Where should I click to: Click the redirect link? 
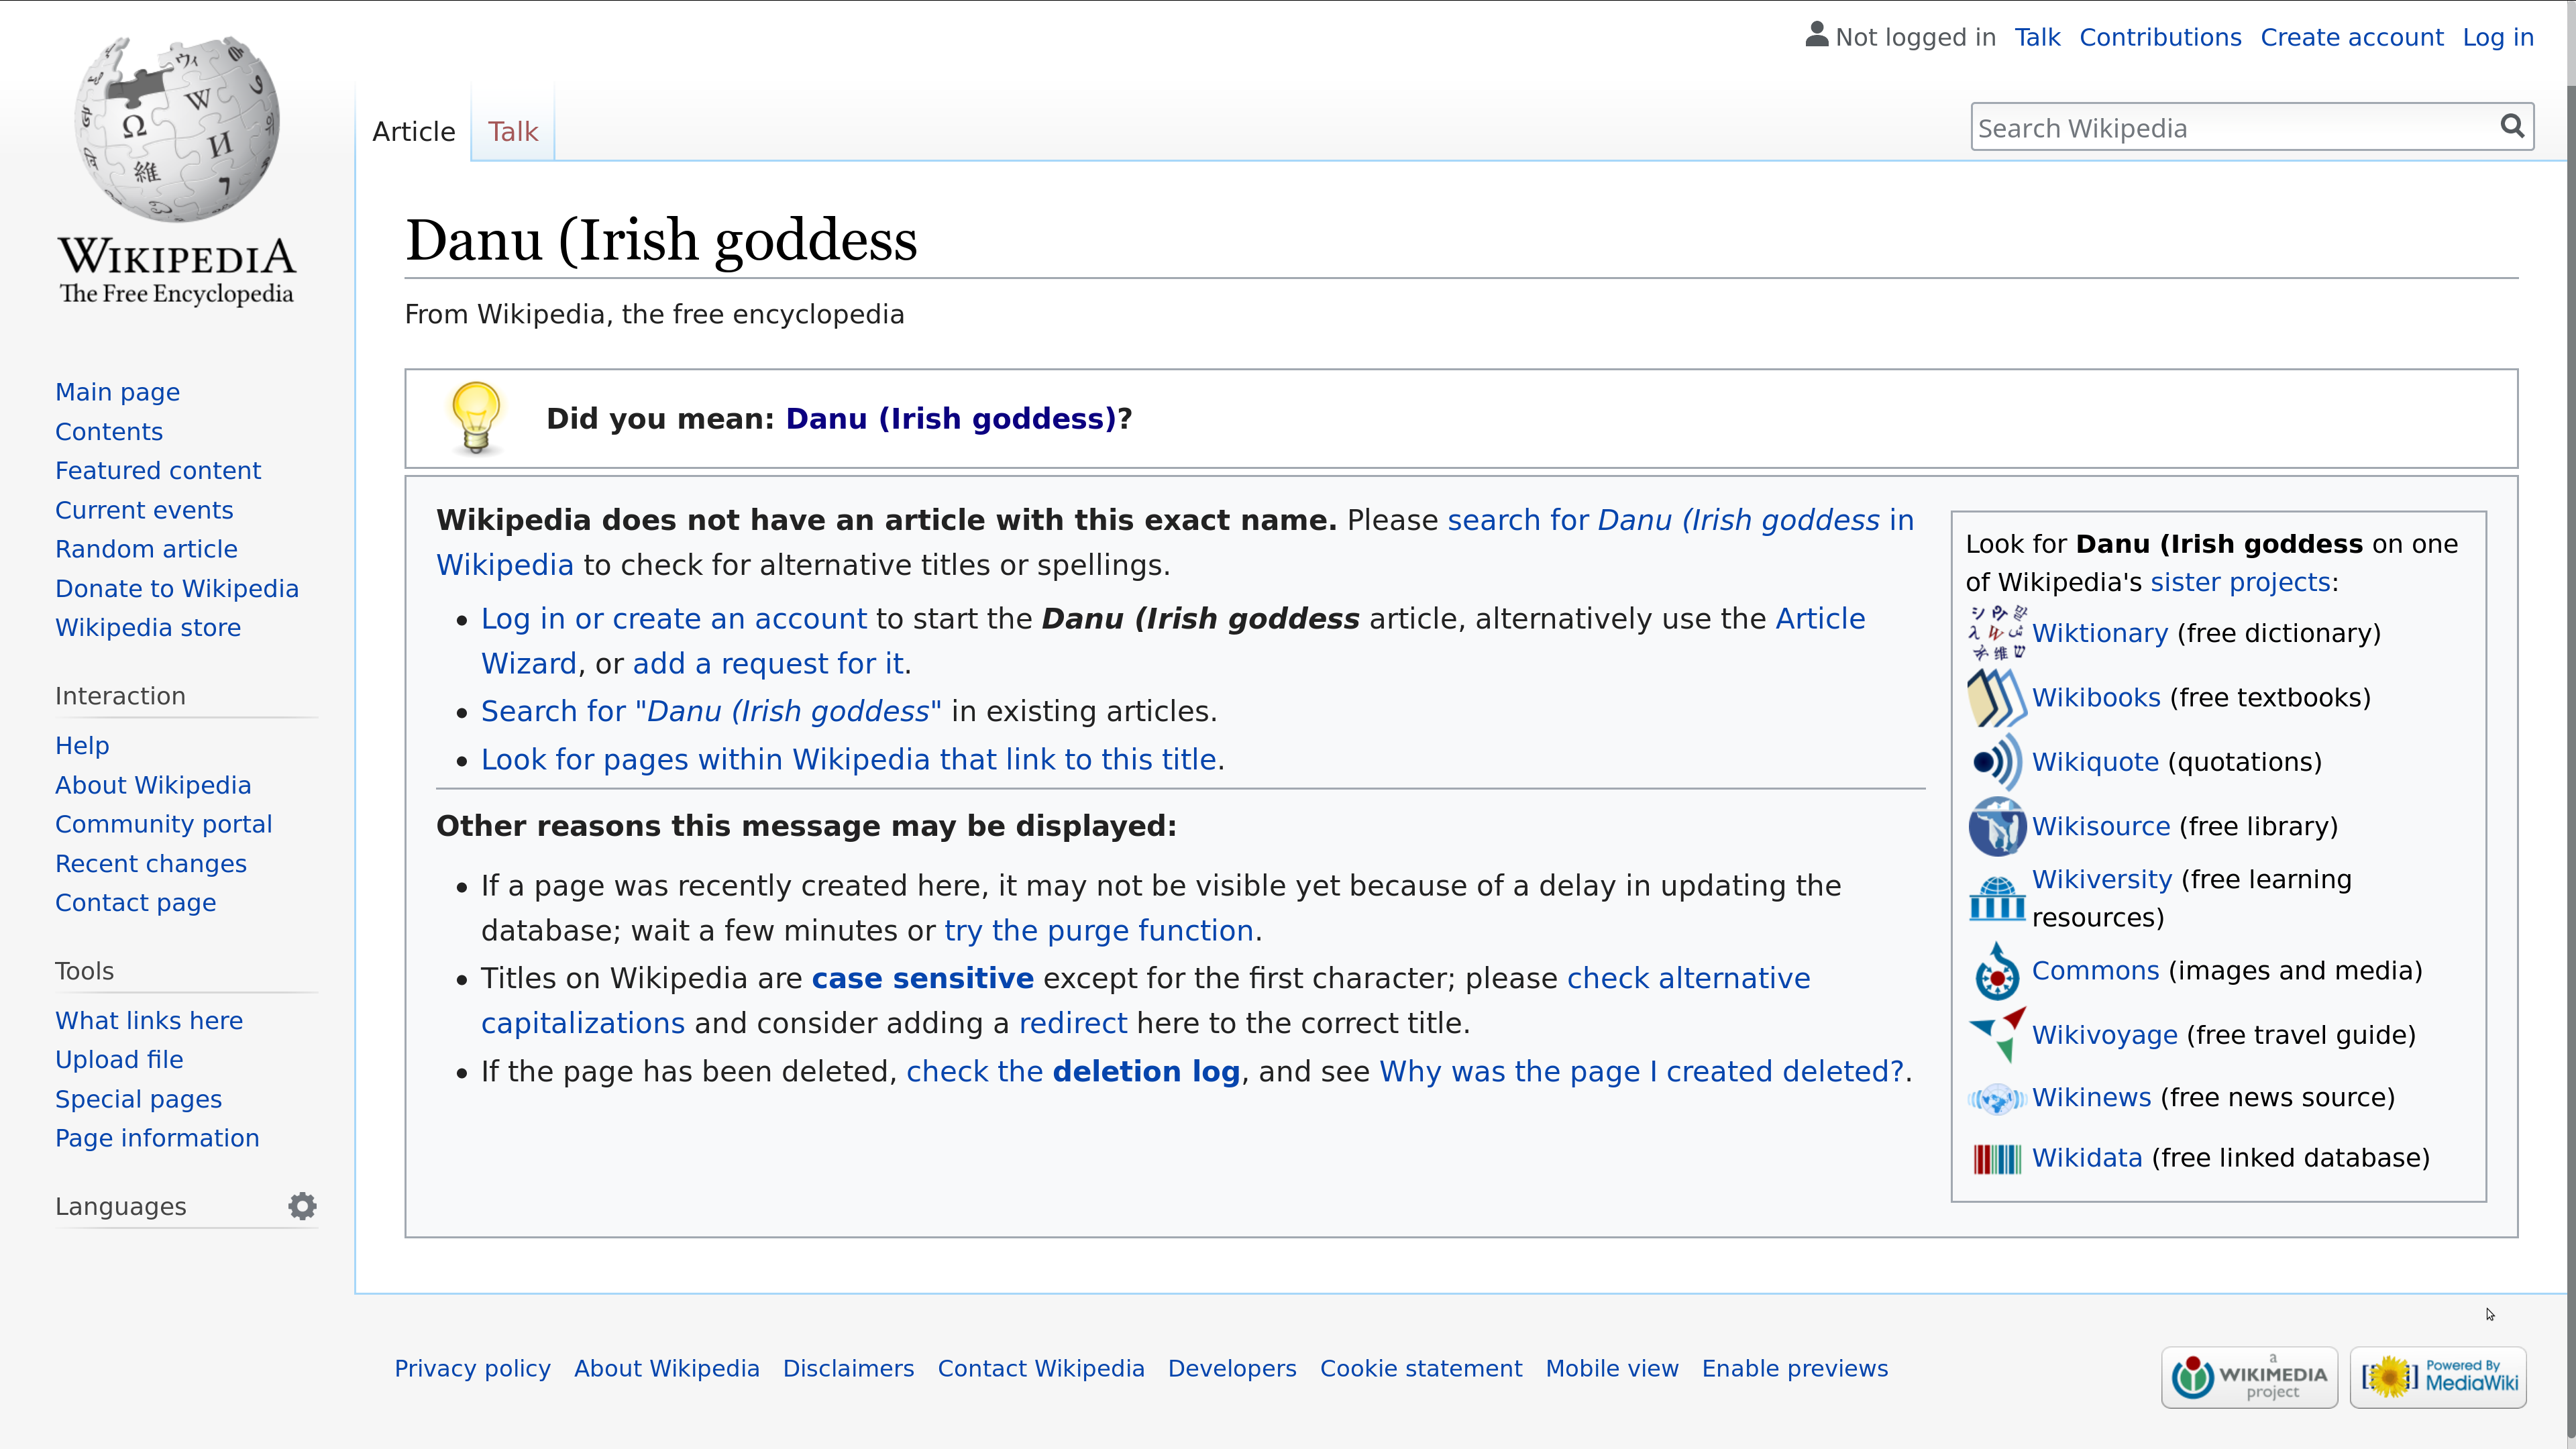pyautogui.click(x=1073, y=1023)
